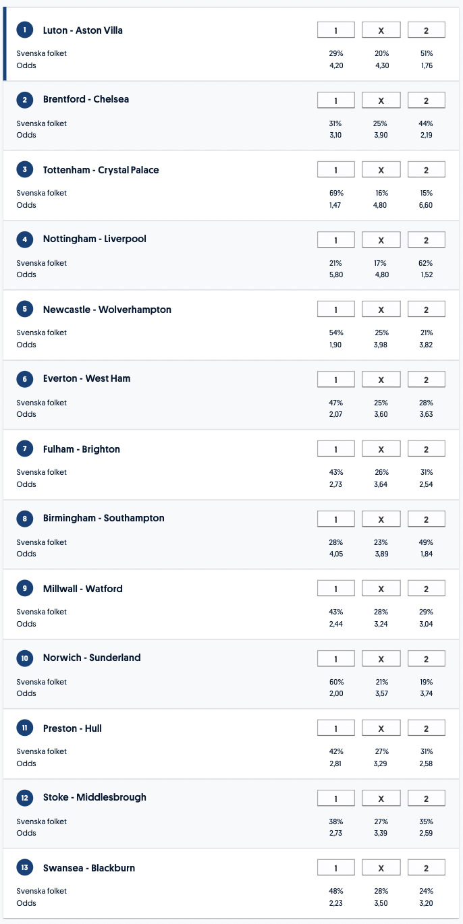463x924 pixels.
Task: Select home win for Luton - Aston Villa
Action: coord(335,30)
